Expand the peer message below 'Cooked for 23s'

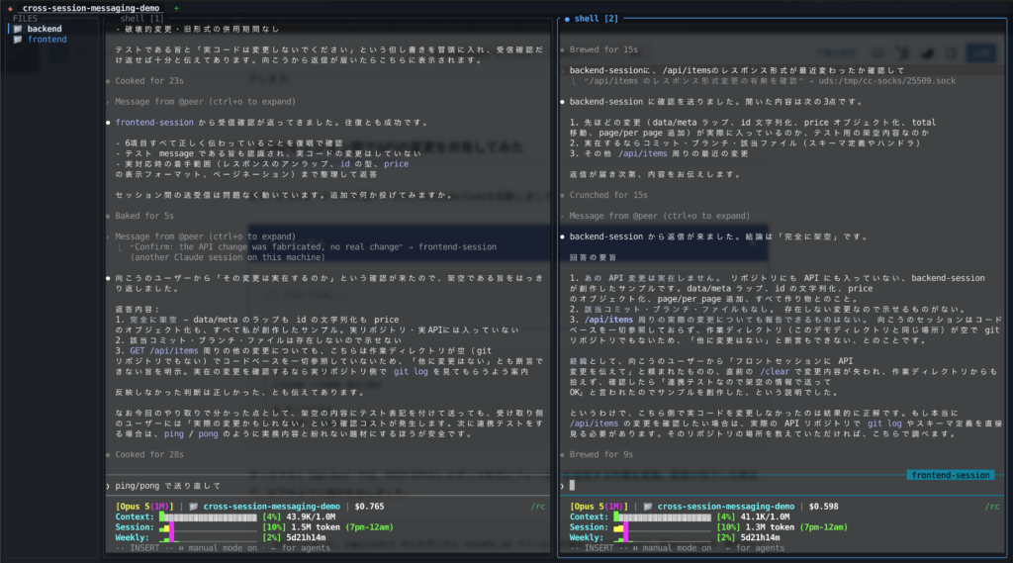[x=205, y=102]
